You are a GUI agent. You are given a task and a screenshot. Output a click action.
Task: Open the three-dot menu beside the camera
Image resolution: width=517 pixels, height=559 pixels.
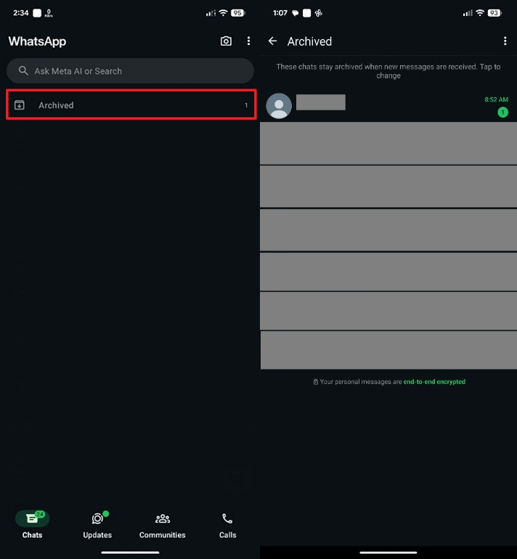[x=248, y=41]
